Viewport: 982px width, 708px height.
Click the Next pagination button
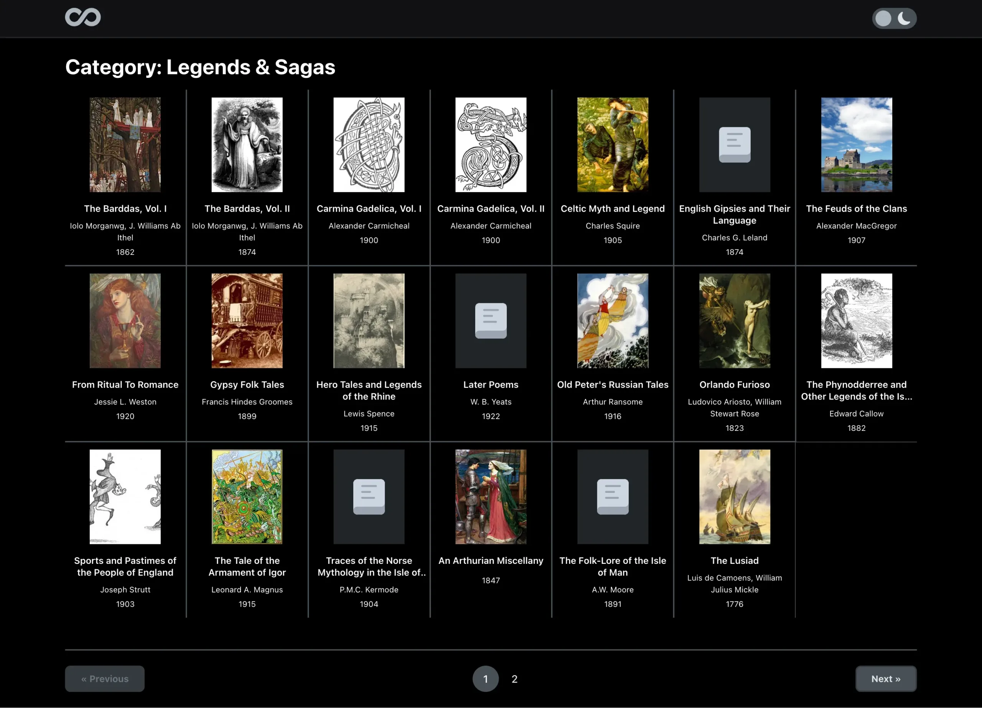(x=886, y=679)
